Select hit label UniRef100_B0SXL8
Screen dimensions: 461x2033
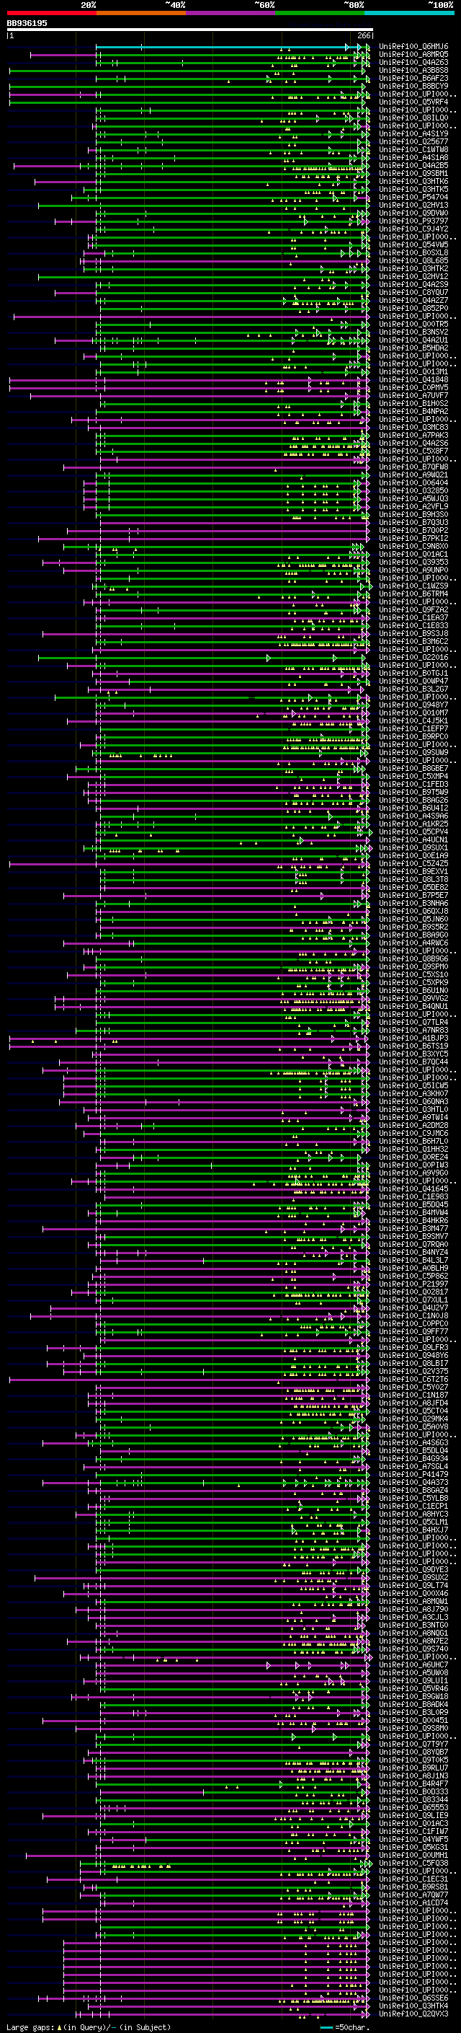(413, 252)
